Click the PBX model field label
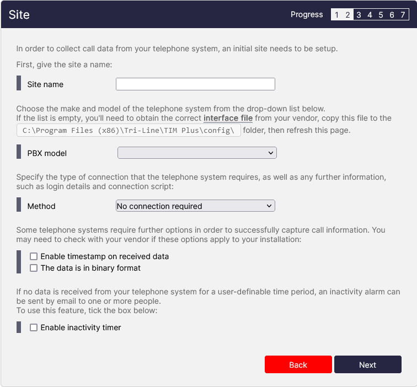The width and height of the screenshot is (417, 387). coord(47,153)
